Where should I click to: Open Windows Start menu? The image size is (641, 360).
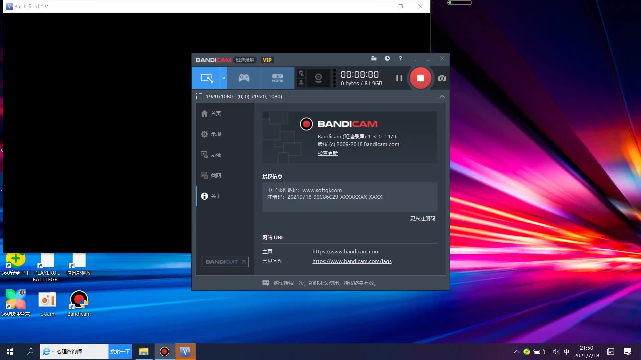tap(10, 351)
